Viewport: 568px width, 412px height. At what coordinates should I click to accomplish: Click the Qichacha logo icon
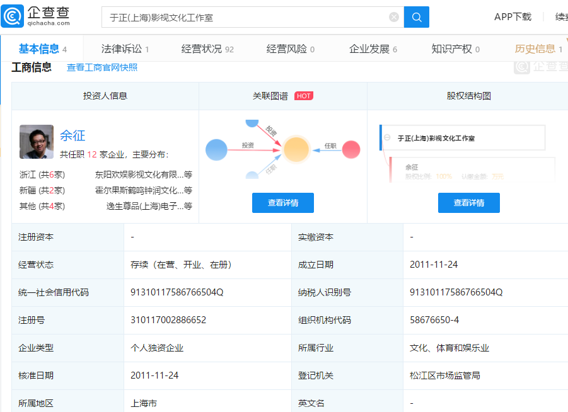13,16
